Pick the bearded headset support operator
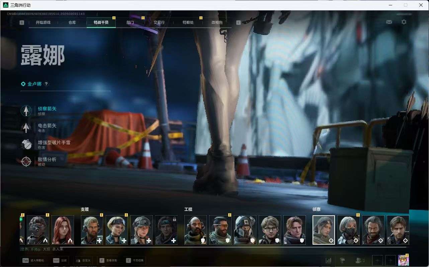Viewport: 429px width, 267px height. click(x=92, y=230)
